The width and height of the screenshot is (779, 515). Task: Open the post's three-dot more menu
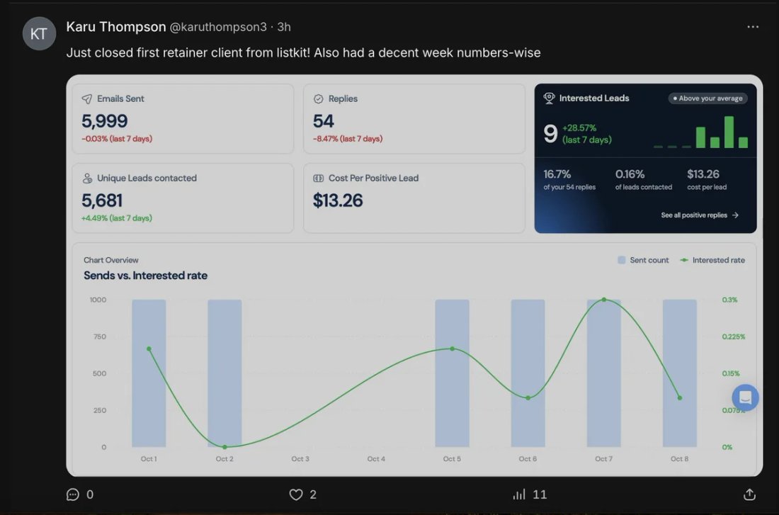753,27
